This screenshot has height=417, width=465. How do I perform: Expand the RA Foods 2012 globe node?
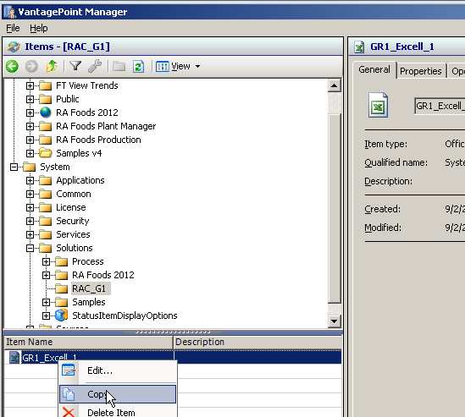(30, 112)
